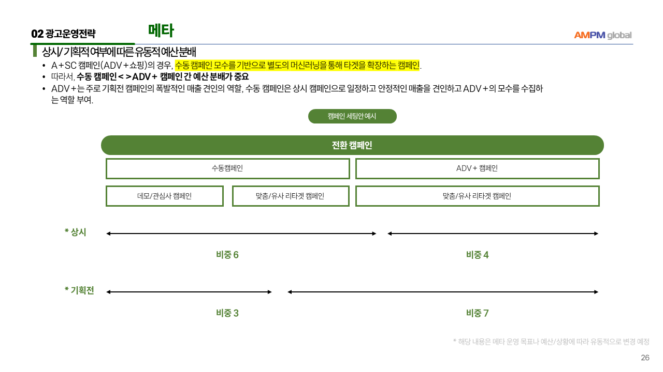Click 맞춤/유사 리타겟 캠페인 box under 수동캠페인
This screenshot has width=663, height=372.
click(x=291, y=196)
